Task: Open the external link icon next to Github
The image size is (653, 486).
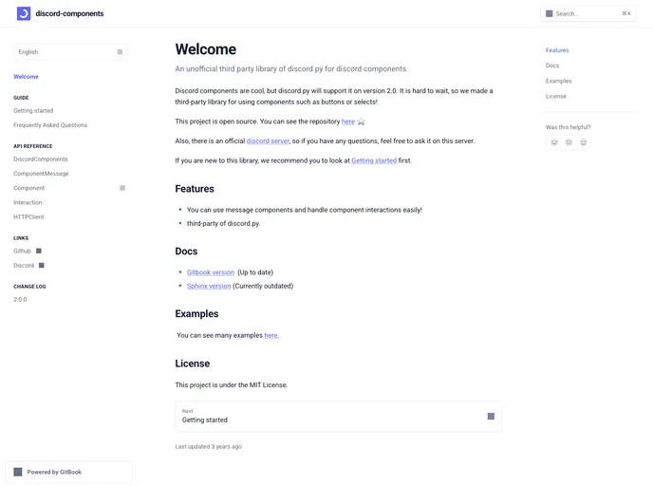Action: tap(39, 251)
